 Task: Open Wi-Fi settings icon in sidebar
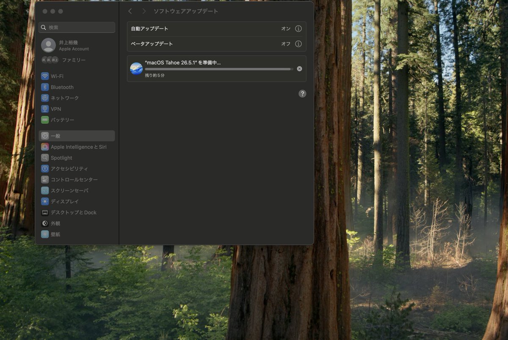pos(45,76)
